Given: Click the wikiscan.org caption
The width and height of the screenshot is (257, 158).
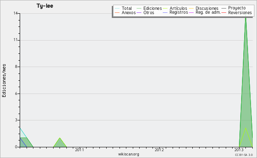Looking at the screenshot, I should [x=128, y=154].
